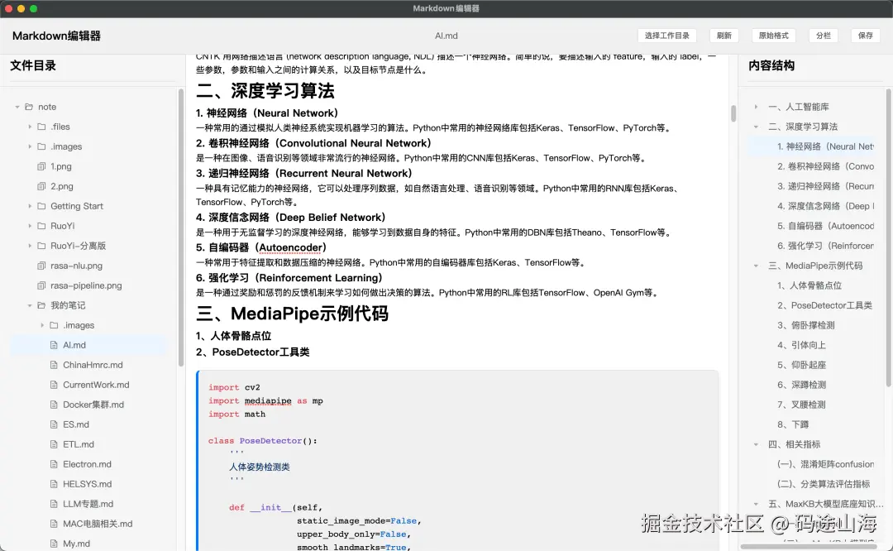Go to 1、人体骨骼点位 outline entry
This screenshot has width=893, height=551.
[x=809, y=285]
